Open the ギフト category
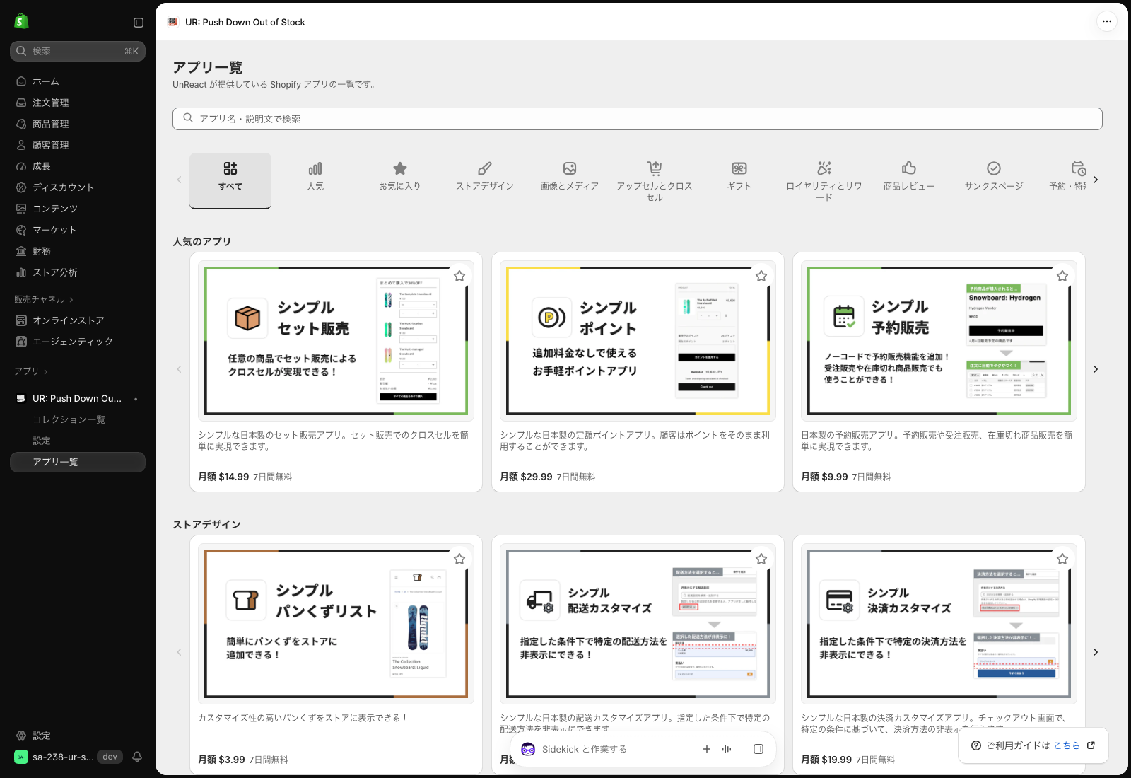The image size is (1131, 778). tap(739, 180)
